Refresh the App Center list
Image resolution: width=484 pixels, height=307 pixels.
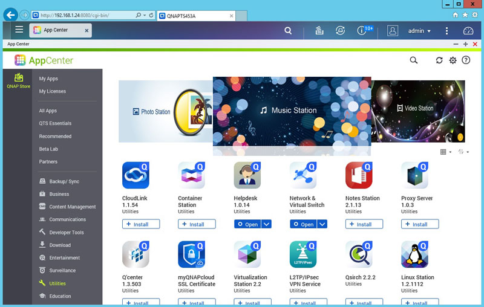[439, 60]
